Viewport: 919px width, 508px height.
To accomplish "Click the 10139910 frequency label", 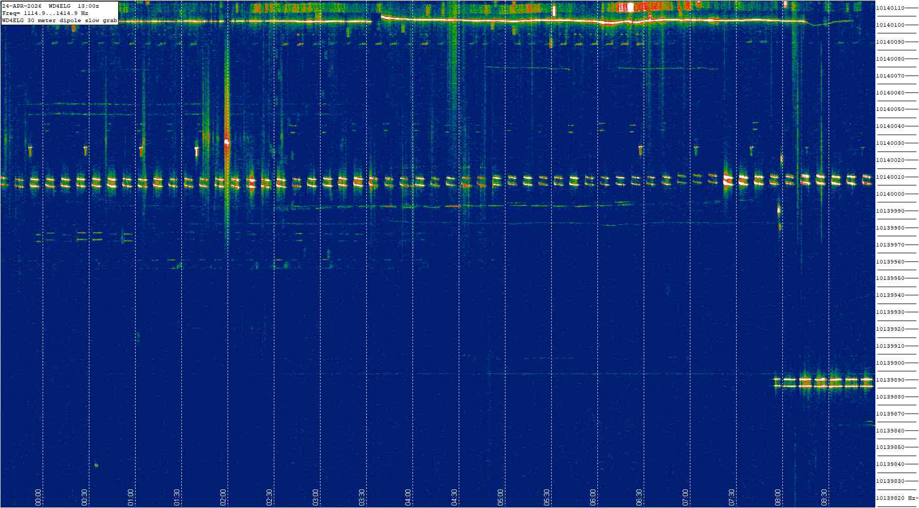I will tap(890, 346).
